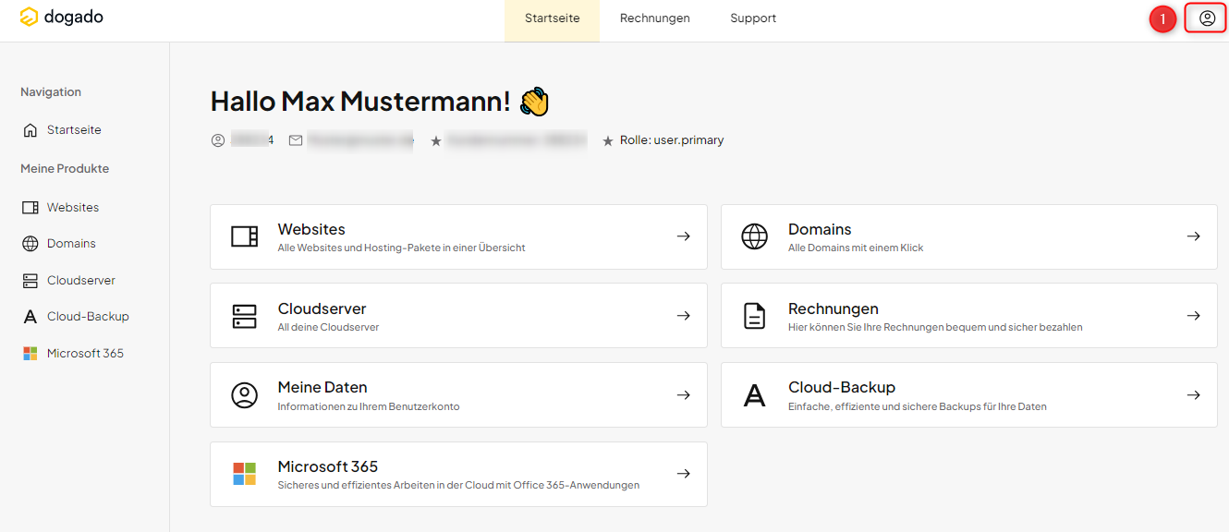Open the user account profile icon
The height and width of the screenshot is (532, 1229).
point(1207,18)
